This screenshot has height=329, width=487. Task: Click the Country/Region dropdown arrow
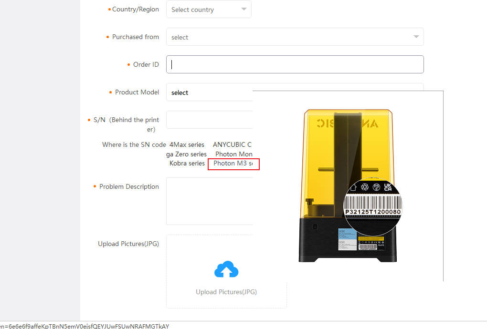coord(244,10)
